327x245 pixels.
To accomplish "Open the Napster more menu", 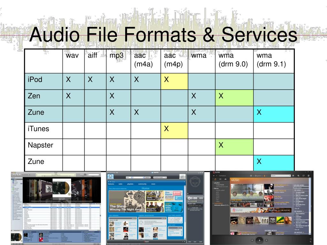I will (x=154, y=184).
